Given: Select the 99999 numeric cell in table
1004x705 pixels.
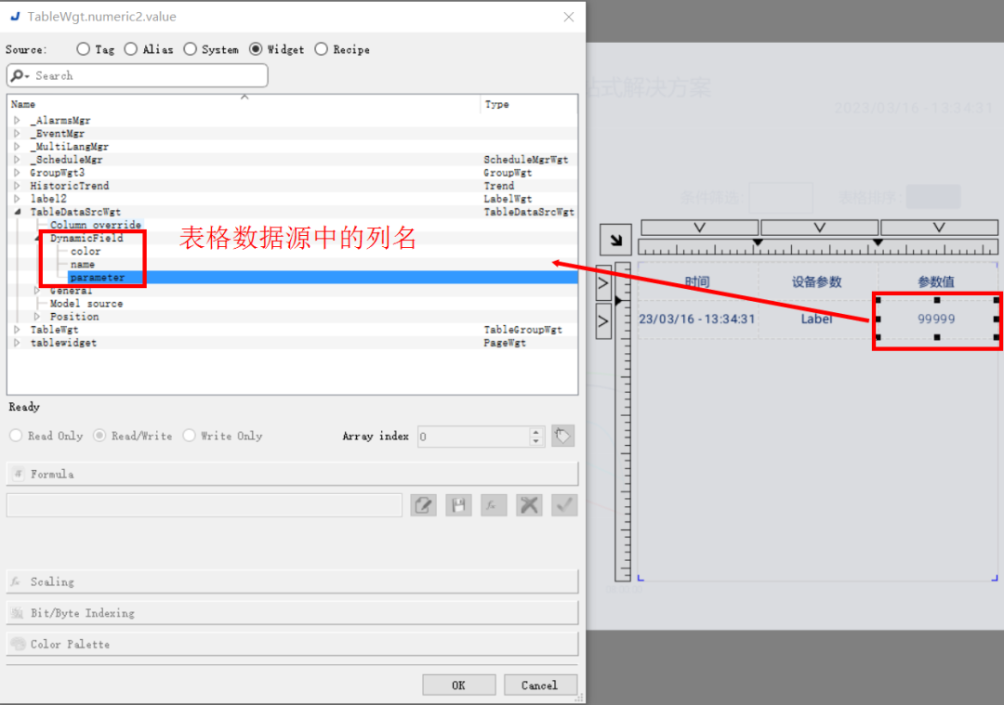Looking at the screenshot, I should pyautogui.click(x=937, y=319).
